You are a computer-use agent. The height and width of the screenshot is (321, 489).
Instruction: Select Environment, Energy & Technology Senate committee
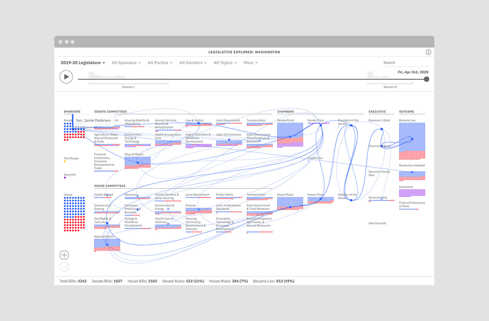pos(137,139)
